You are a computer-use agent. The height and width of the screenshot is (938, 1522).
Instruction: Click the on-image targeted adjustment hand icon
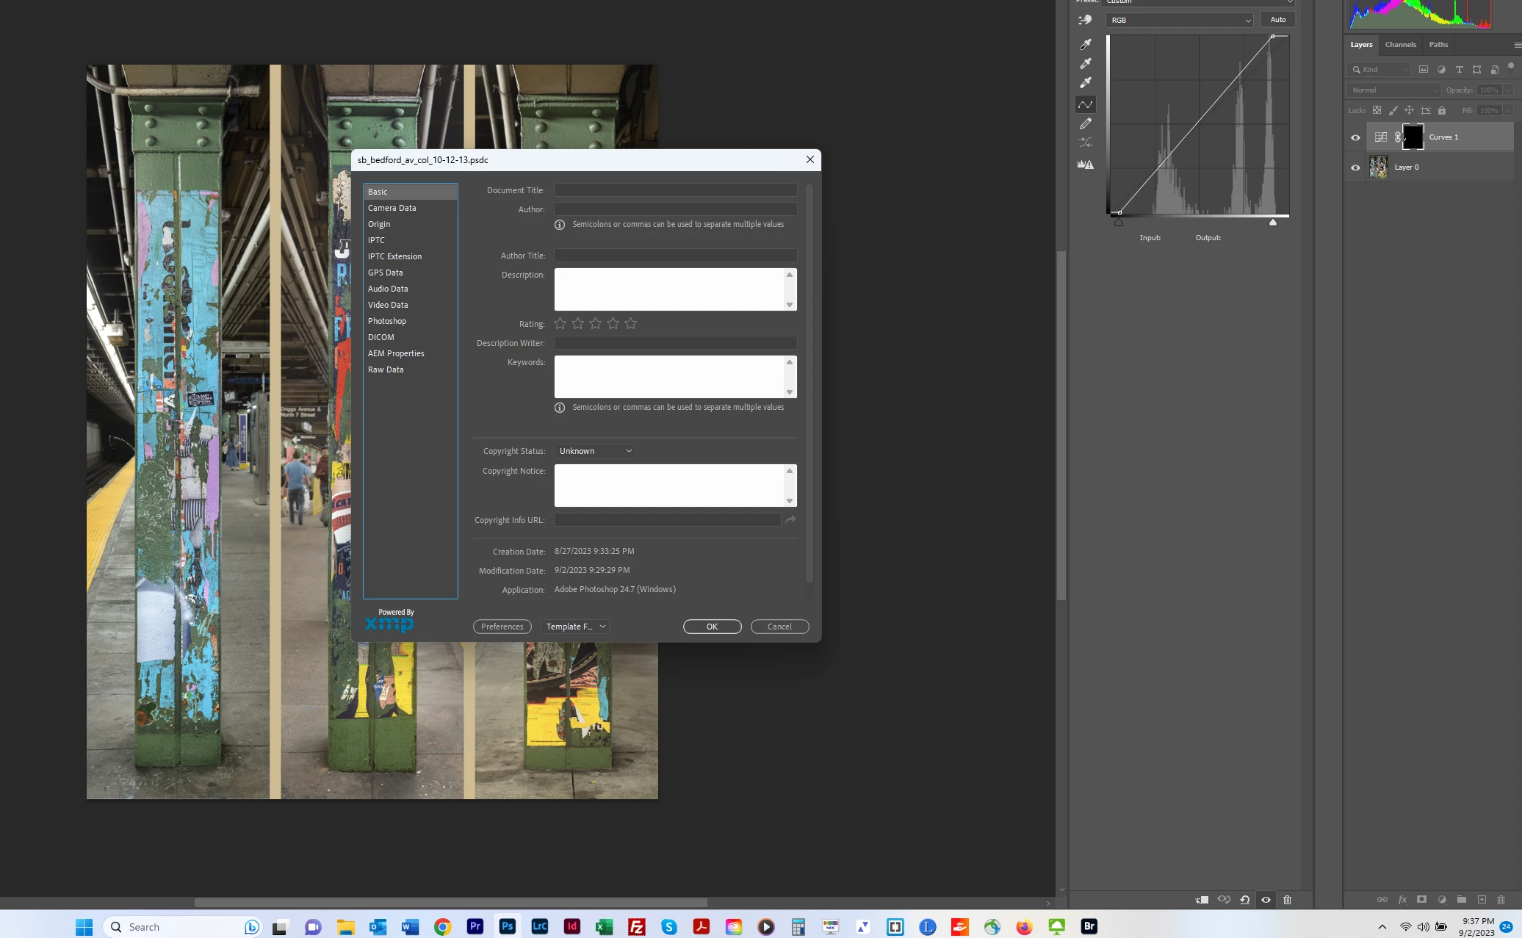1085,20
